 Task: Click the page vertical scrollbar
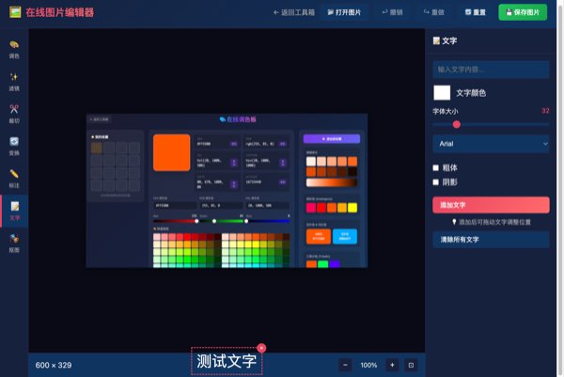pyautogui.click(x=559, y=188)
